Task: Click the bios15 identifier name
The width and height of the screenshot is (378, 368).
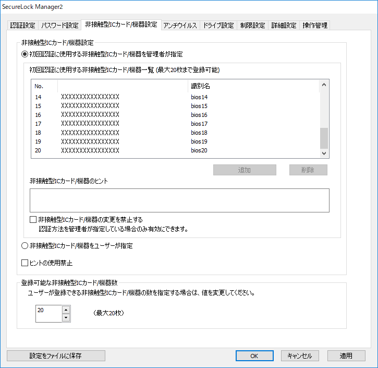Action: pyautogui.click(x=199, y=106)
